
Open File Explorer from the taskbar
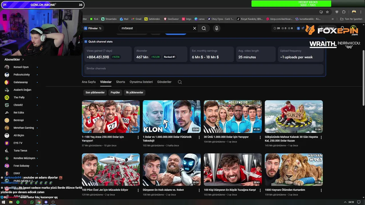11,202
